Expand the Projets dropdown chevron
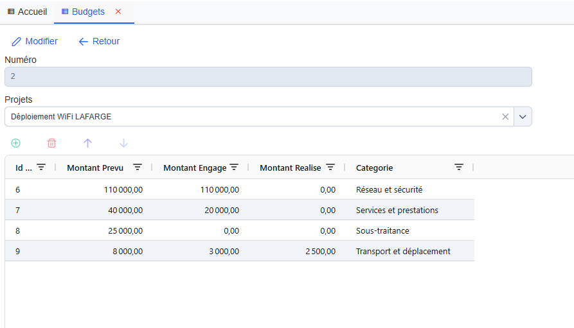The width and height of the screenshot is (574, 328). click(x=523, y=117)
